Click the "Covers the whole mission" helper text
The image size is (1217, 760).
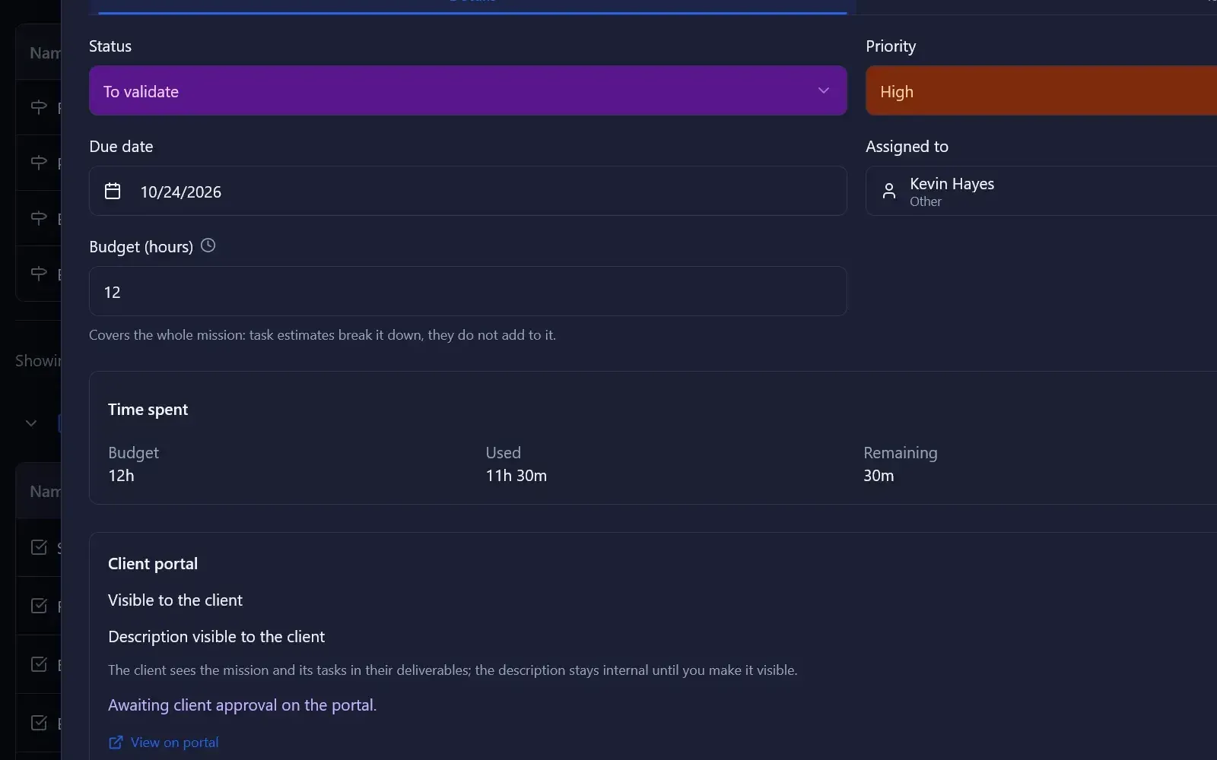(323, 335)
